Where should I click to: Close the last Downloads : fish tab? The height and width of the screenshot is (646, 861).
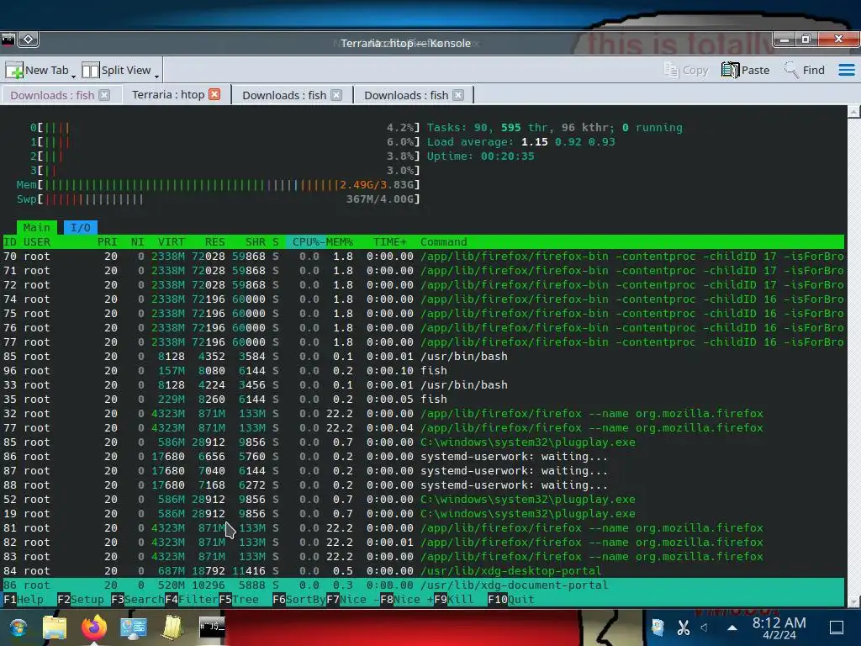point(458,95)
